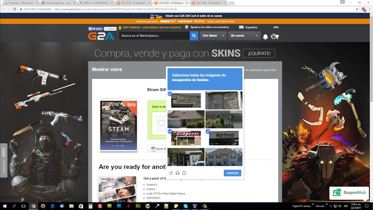This screenshot has height=210, width=373.
Task: Open Task View on the taskbar
Action: (x=24, y=206)
